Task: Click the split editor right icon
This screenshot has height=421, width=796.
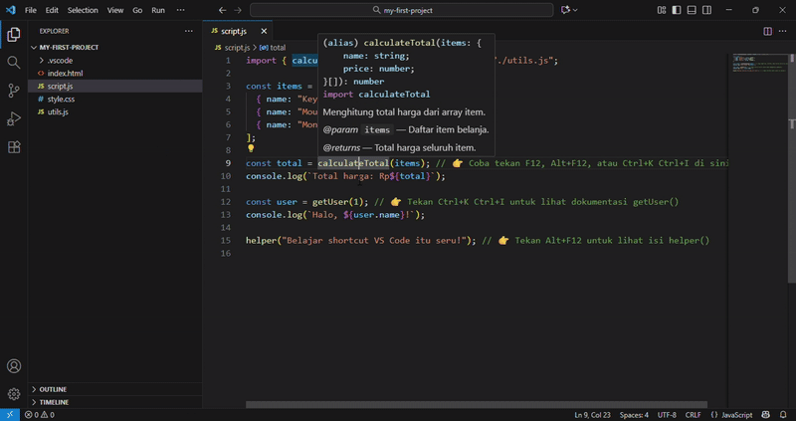Action: click(767, 31)
